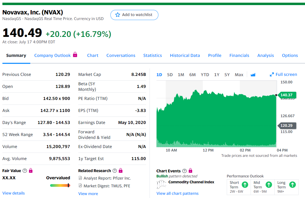Open the Profile tab

pyautogui.click(x=215, y=56)
